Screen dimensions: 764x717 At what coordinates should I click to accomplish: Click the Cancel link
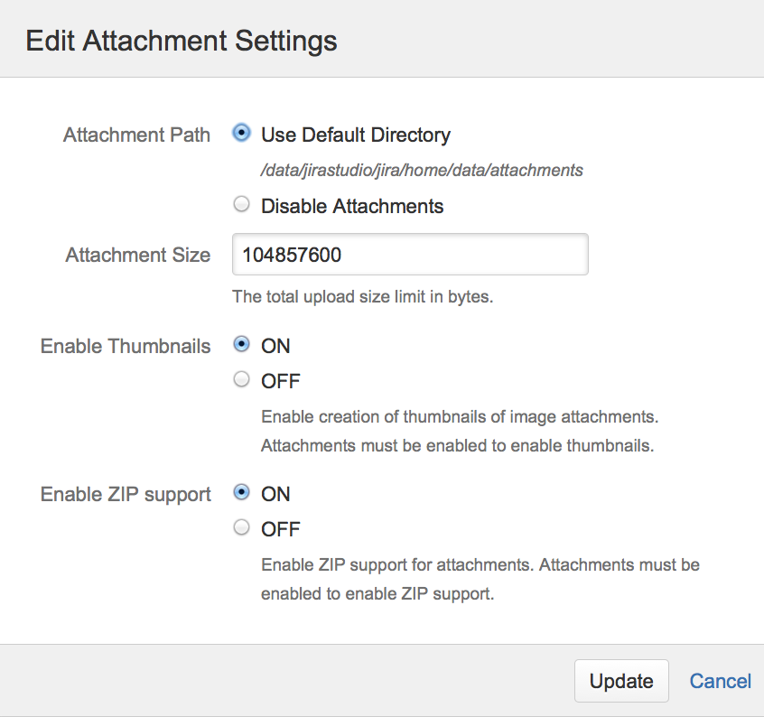click(720, 681)
